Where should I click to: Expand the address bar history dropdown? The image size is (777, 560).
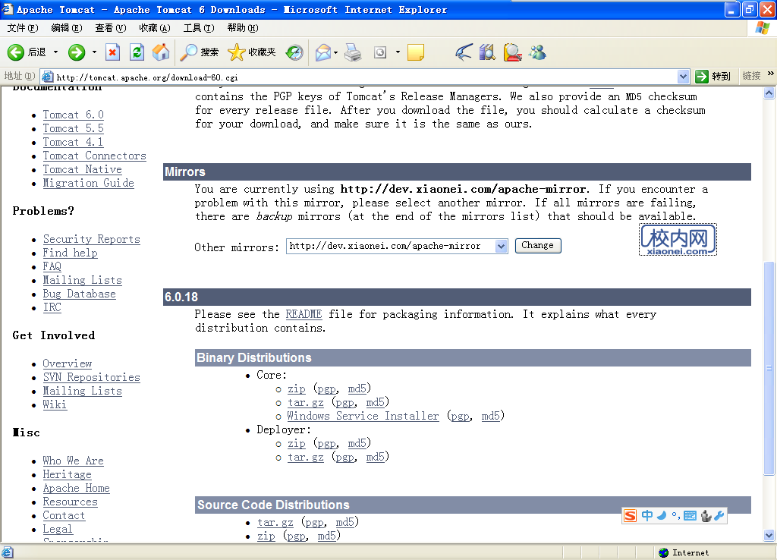[682, 76]
